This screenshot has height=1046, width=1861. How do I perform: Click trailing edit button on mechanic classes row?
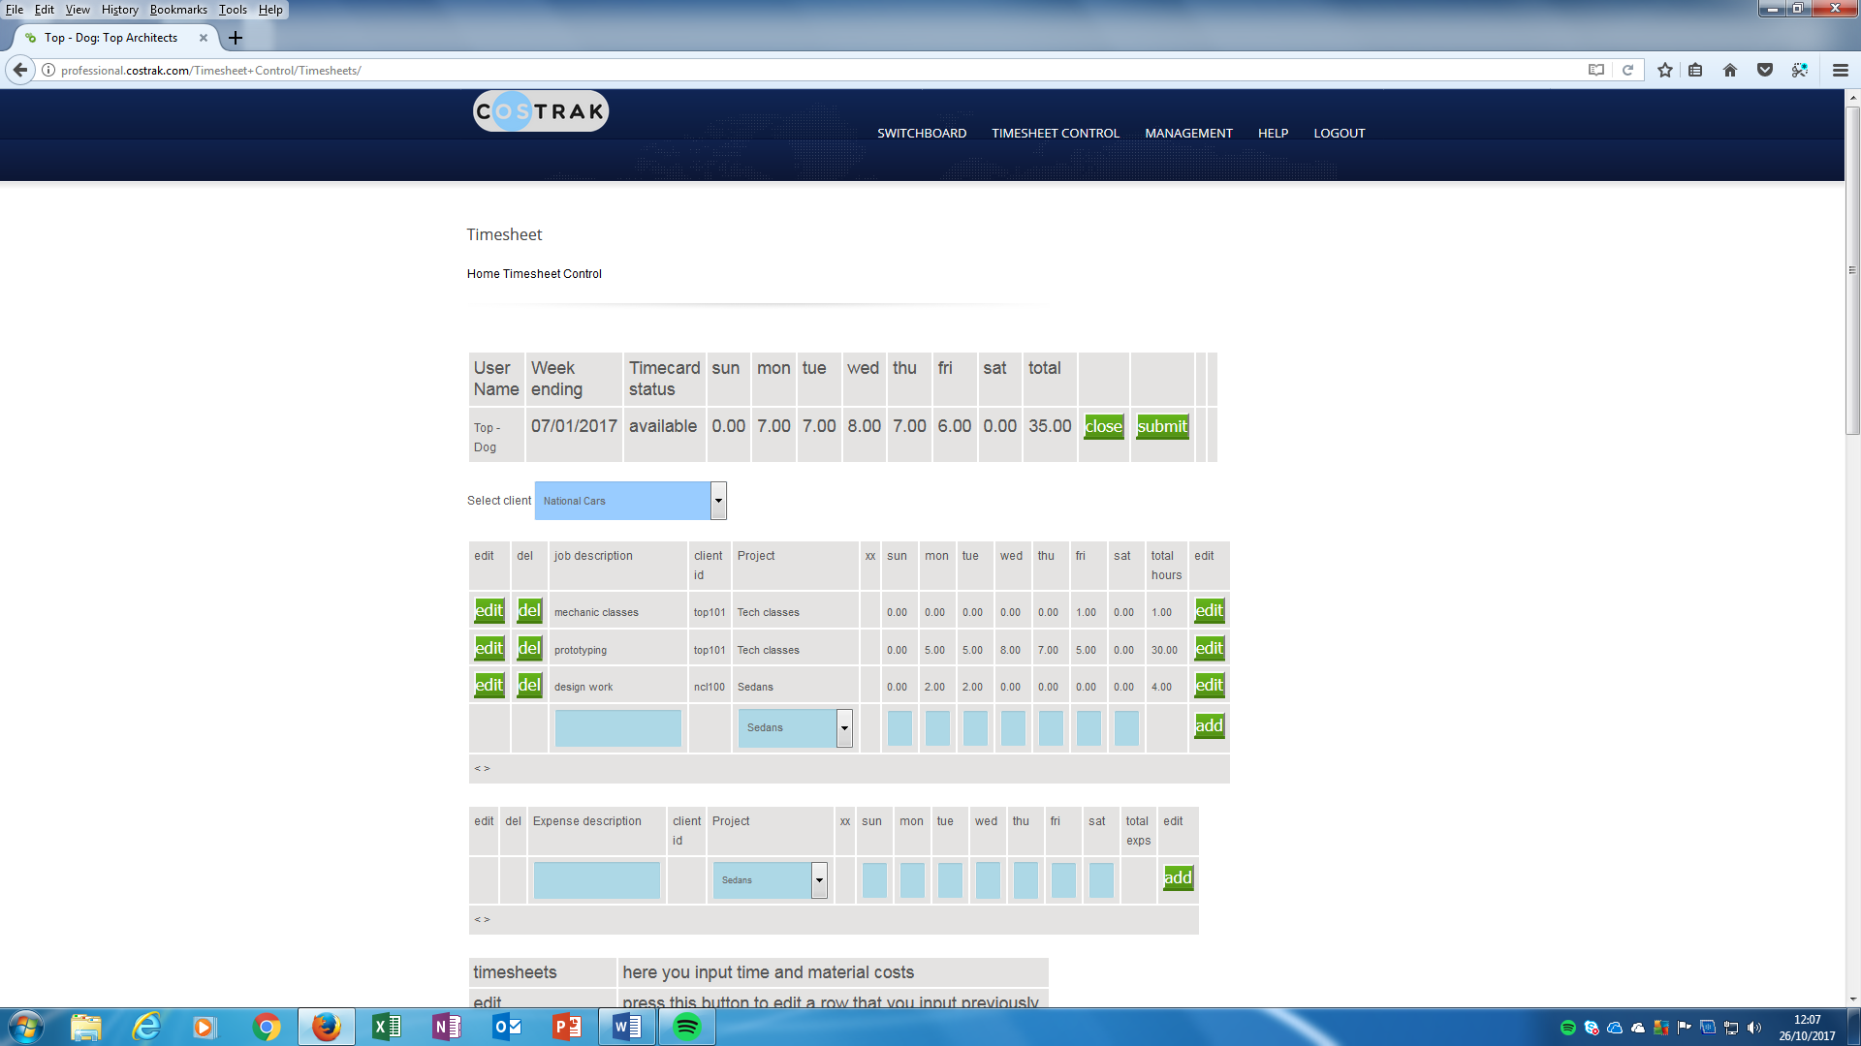click(1210, 610)
